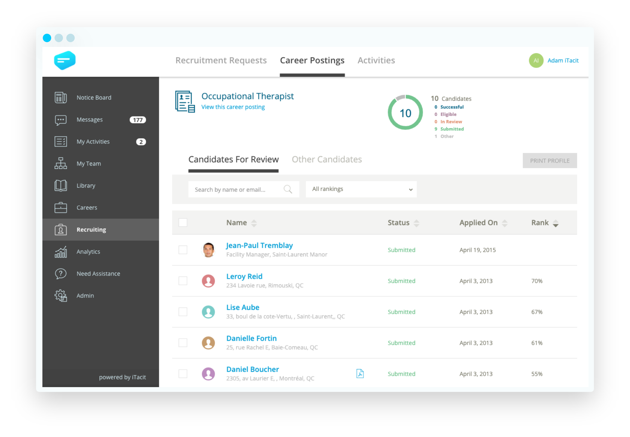The image size is (630, 437).
Task: Sort candidates by Rank column arrows
Action: [x=555, y=223]
